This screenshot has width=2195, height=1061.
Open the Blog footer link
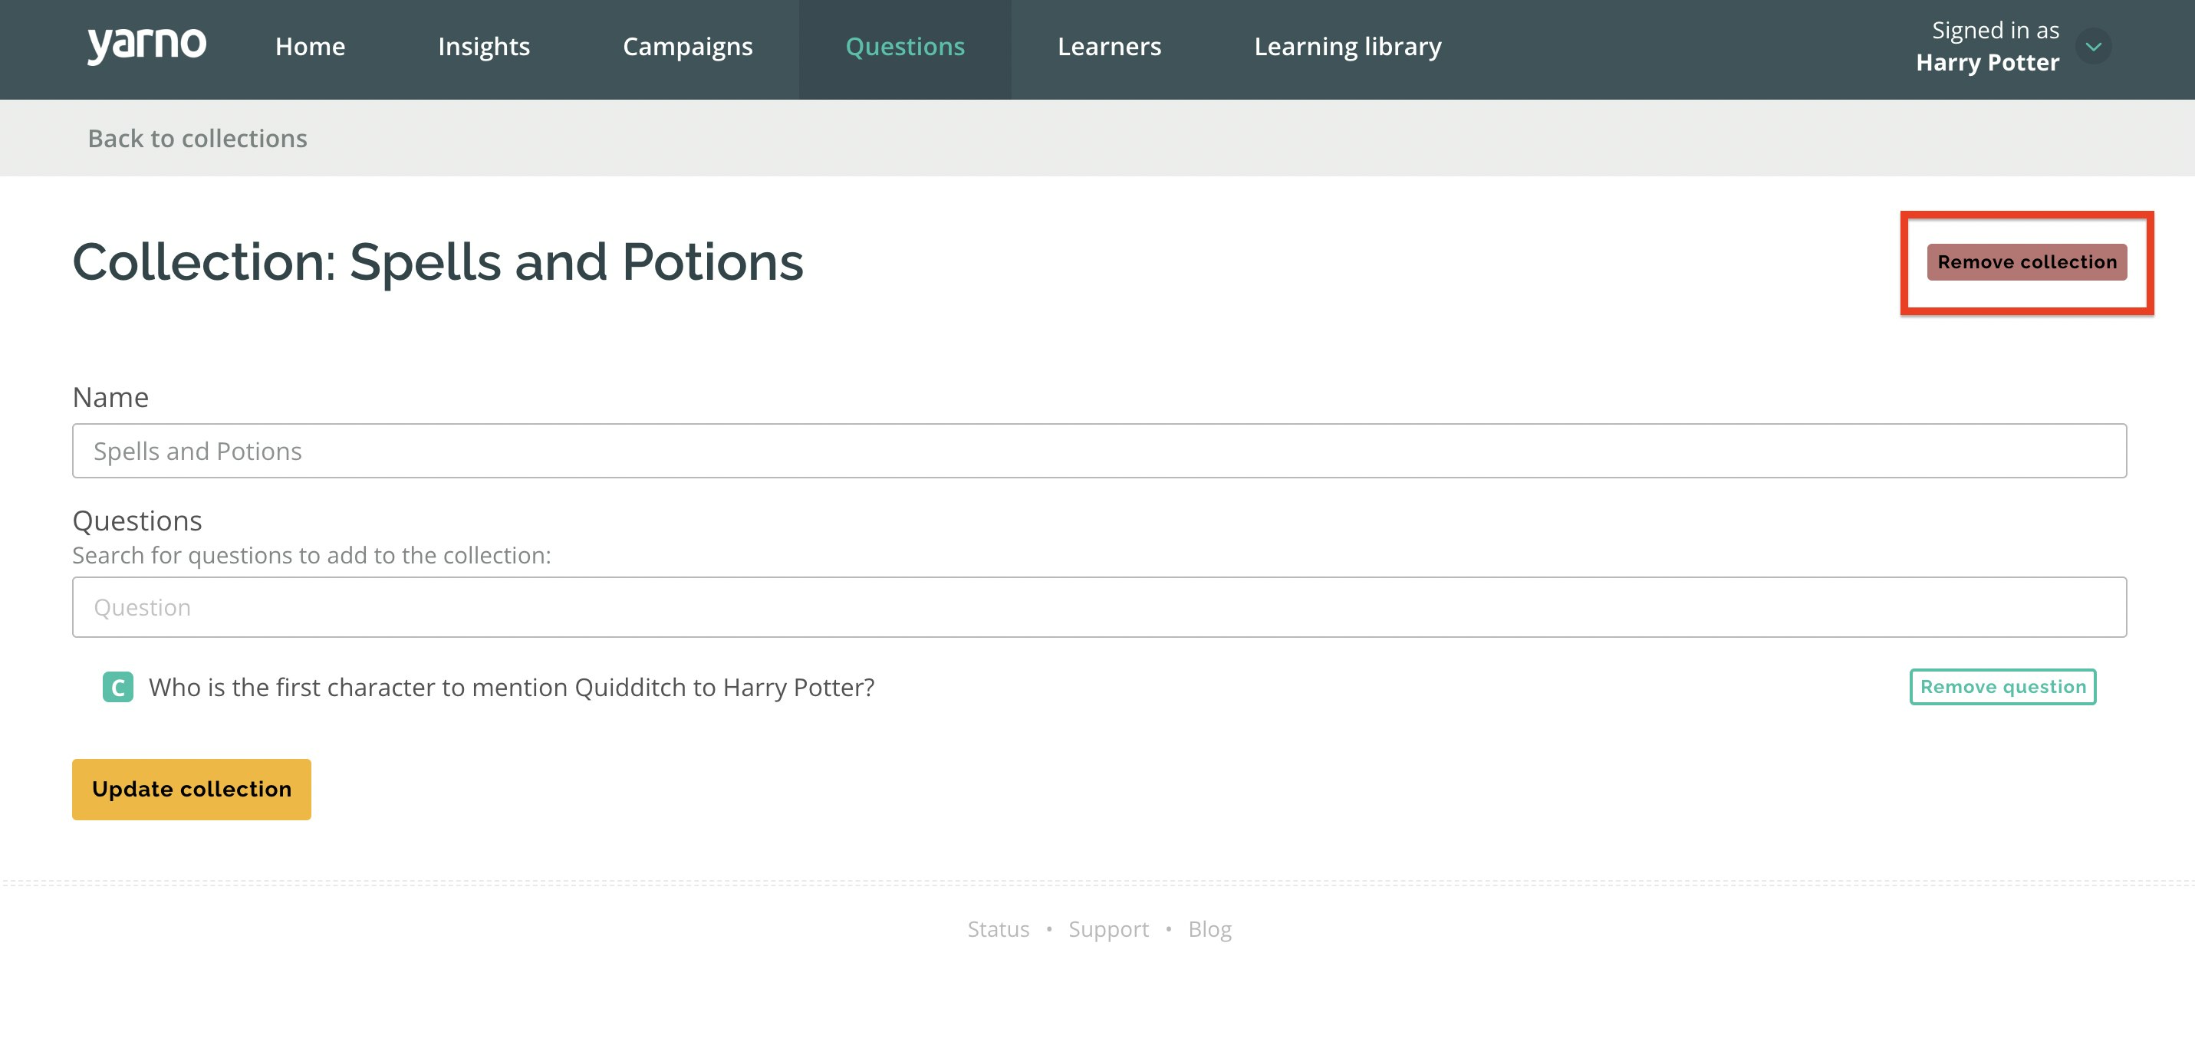tap(1210, 929)
